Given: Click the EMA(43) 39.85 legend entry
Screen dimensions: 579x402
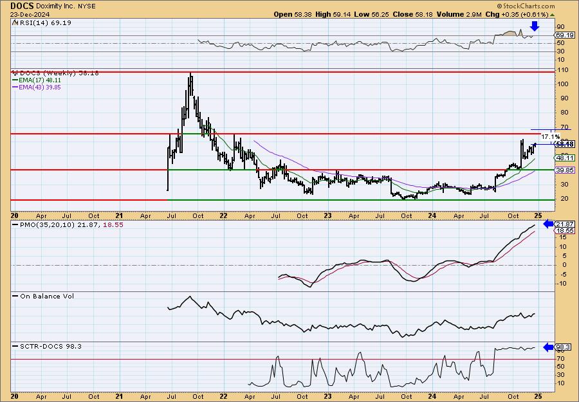Looking at the screenshot, I should click(37, 87).
